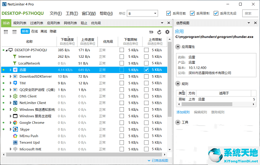260x165 pixels.
Task: Click the DNS Client gear icon
Action: pyautogui.click(x=15, y=96)
